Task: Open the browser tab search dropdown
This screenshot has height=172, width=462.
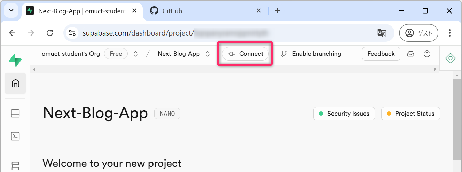Action: point(11,11)
